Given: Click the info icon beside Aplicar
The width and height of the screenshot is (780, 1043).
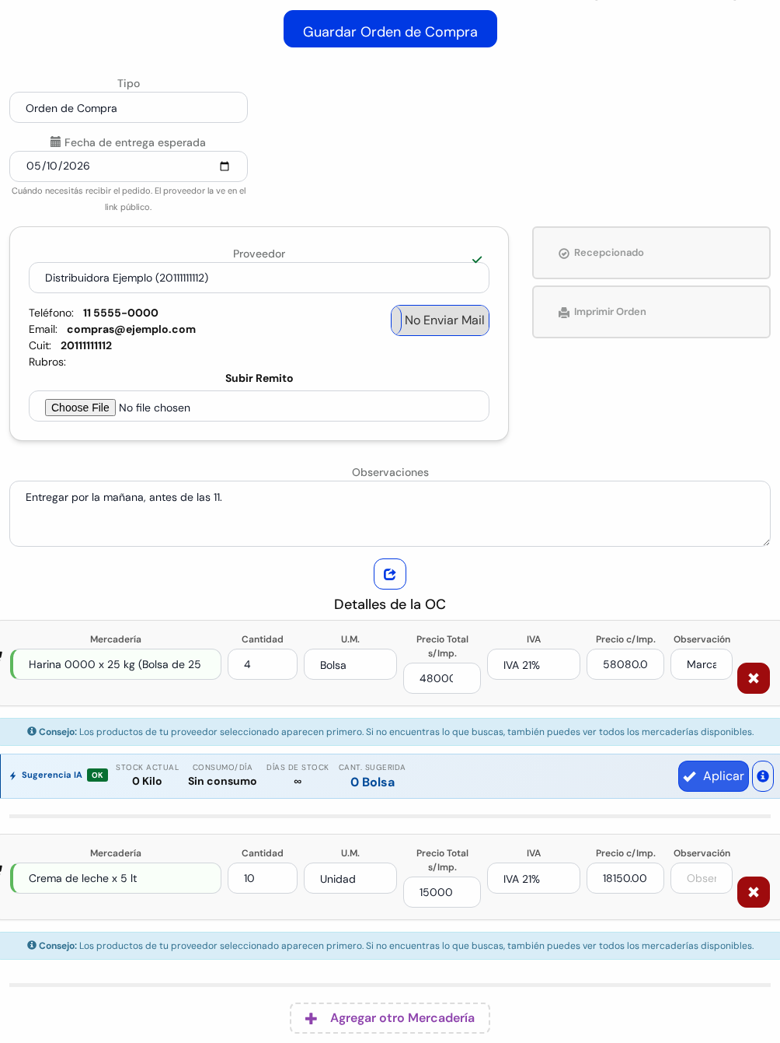Looking at the screenshot, I should (763, 776).
